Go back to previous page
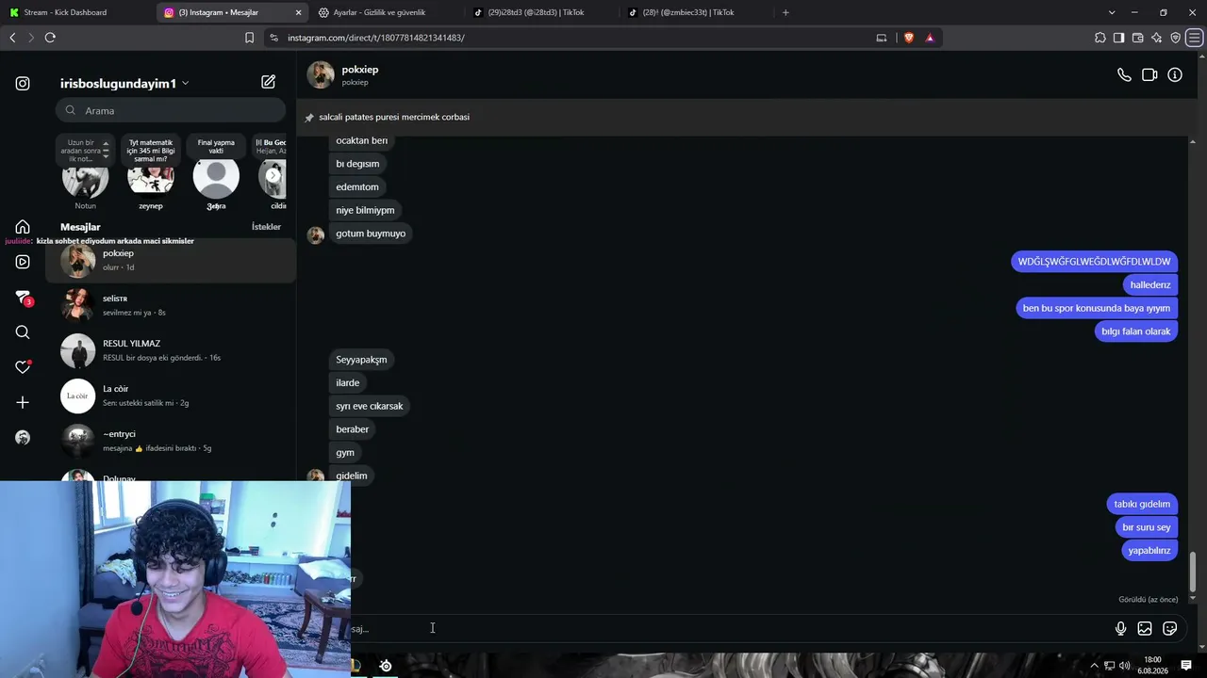The width and height of the screenshot is (1207, 678). [x=12, y=38]
